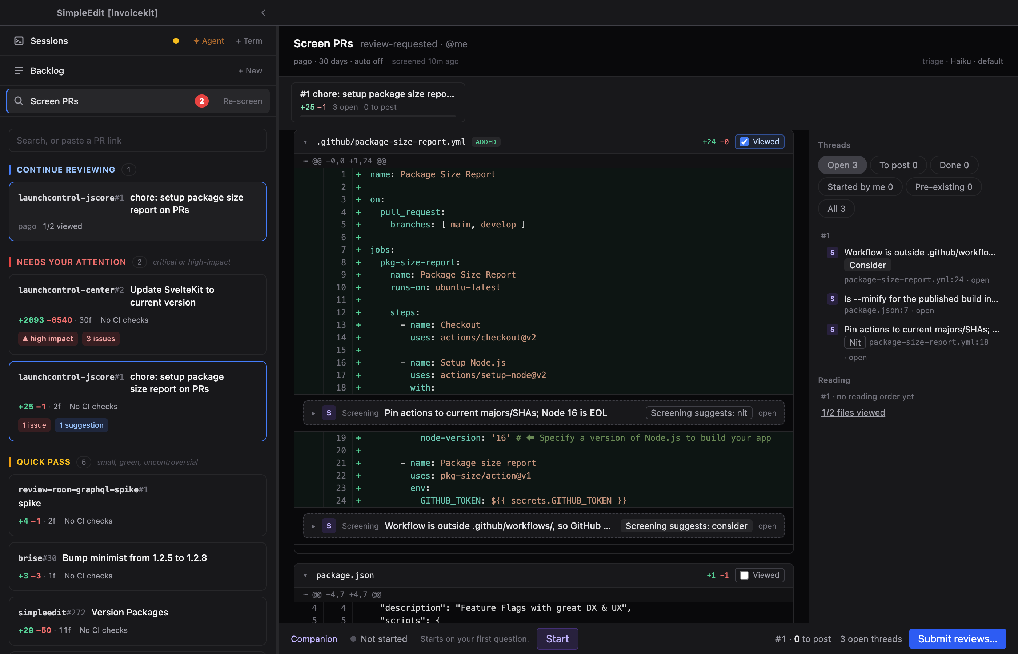
Task: Open the Update SvelteKit to current version card
Action: point(138,314)
